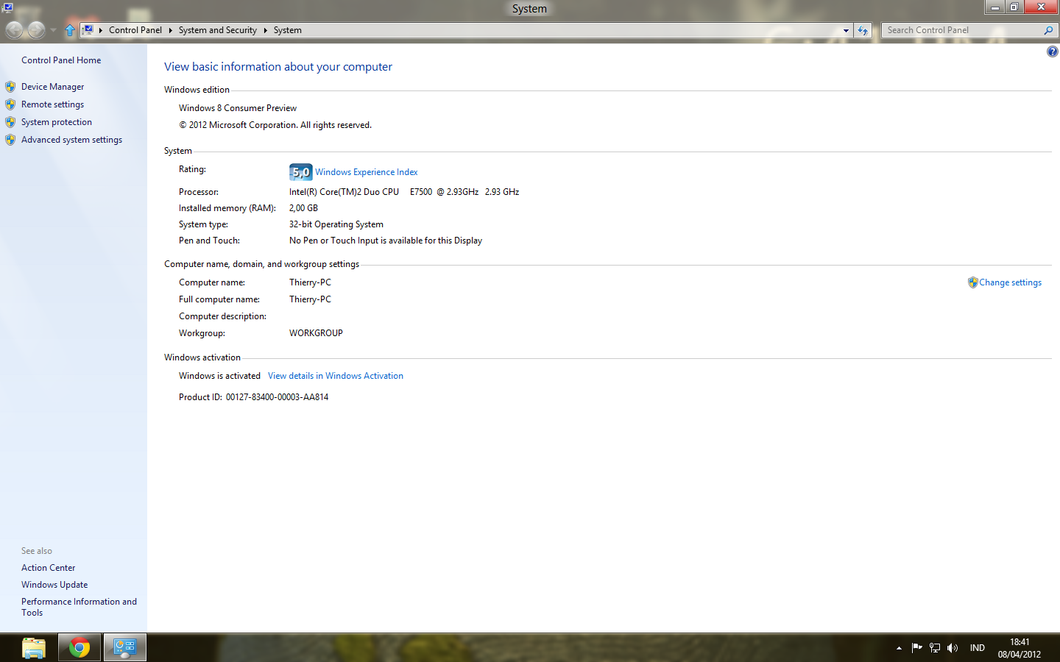Image resolution: width=1060 pixels, height=662 pixels.
Task: Open the recent locations dropdown beside Forward button
Action: tap(53, 31)
